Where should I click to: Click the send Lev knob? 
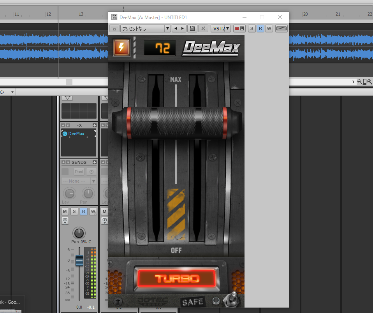[x=69, y=193]
